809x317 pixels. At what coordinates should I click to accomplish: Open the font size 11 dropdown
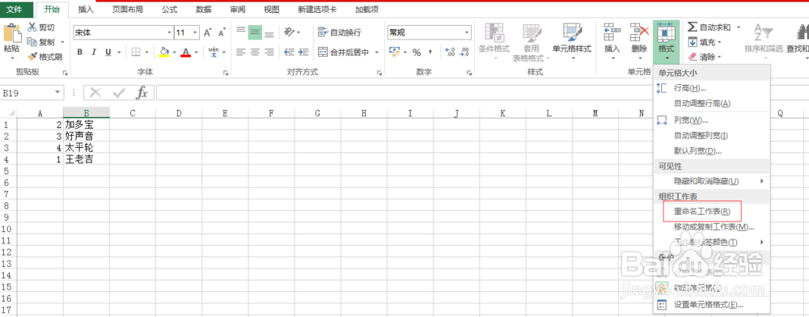195,32
